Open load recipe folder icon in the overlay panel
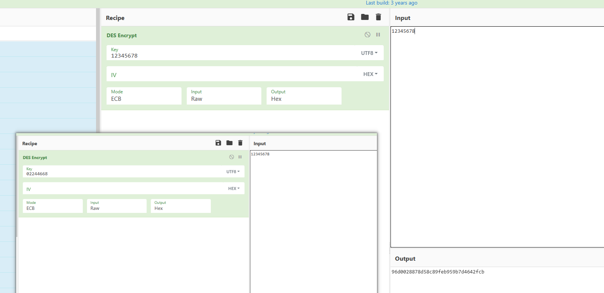 229,143
